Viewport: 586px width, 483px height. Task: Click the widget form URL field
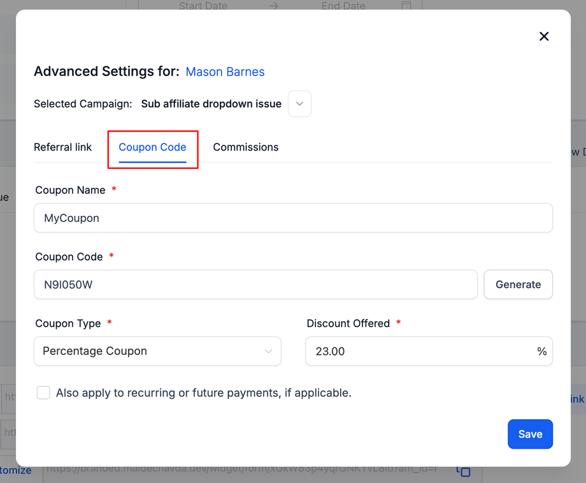click(x=242, y=470)
